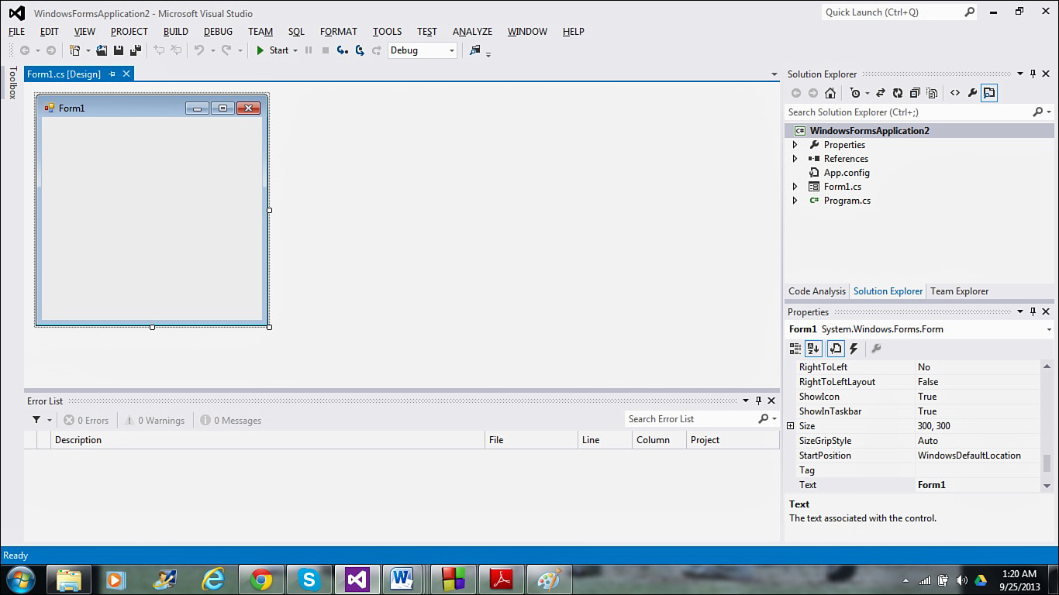
Task: Toggle Alphabetical sort in Properties window
Action: (x=813, y=349)
